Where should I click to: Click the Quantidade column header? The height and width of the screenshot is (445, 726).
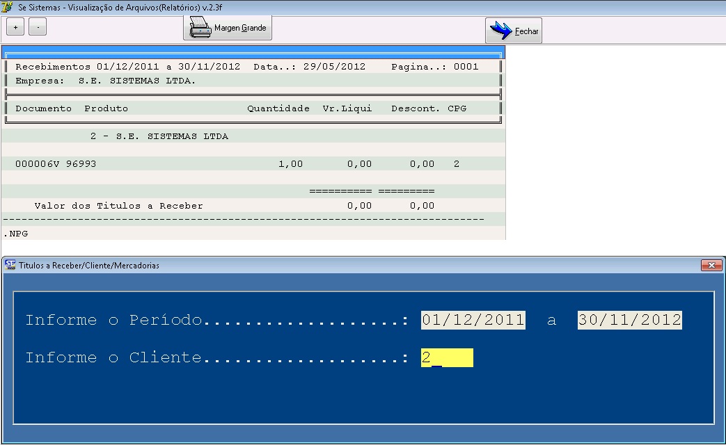(278, 108)
